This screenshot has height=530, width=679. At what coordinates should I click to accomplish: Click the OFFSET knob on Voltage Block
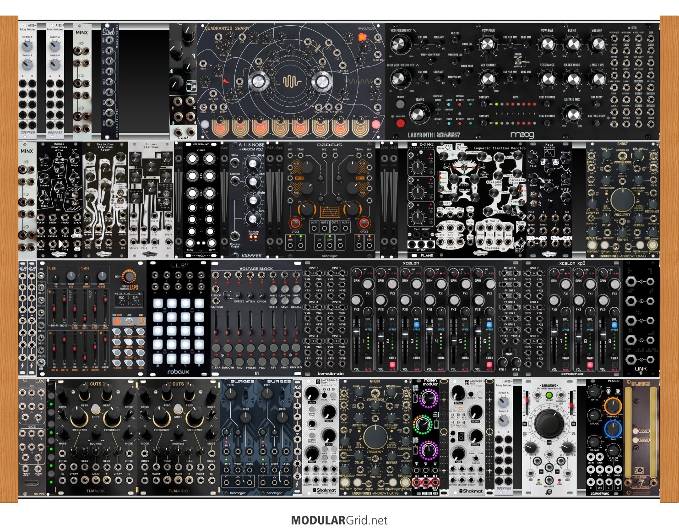pyautogui.click(x=239, y=295)
